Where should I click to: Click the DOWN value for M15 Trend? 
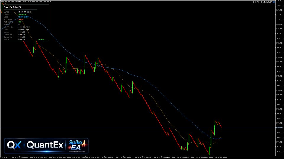pos(21,19)
